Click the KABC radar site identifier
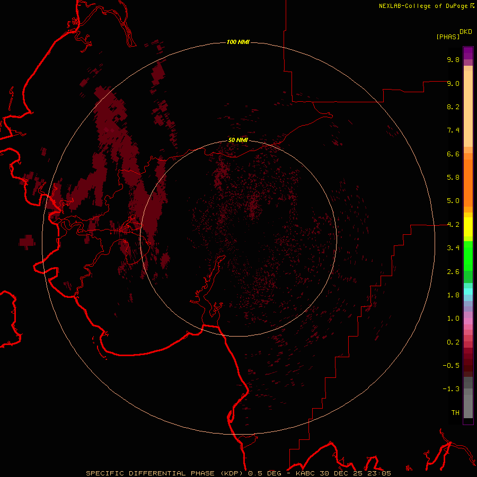This screenshot has height=477, width=477. click(306, 473)
